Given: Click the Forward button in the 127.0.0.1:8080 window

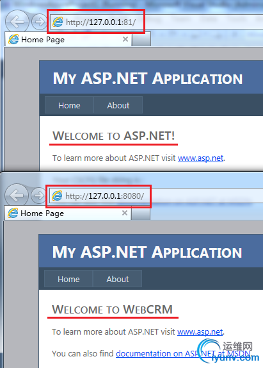Looking at the screenshot, I should coord(38,196).
